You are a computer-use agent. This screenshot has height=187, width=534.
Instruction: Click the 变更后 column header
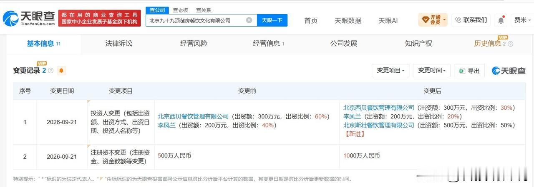[x=432, y=91]
